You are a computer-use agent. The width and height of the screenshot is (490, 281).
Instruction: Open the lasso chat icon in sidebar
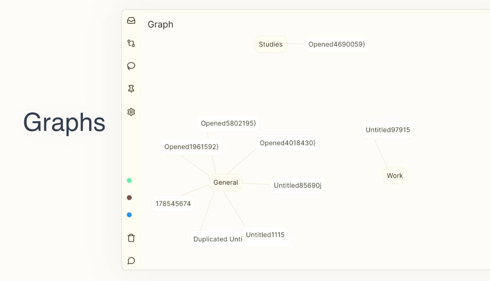pos(131,66)
